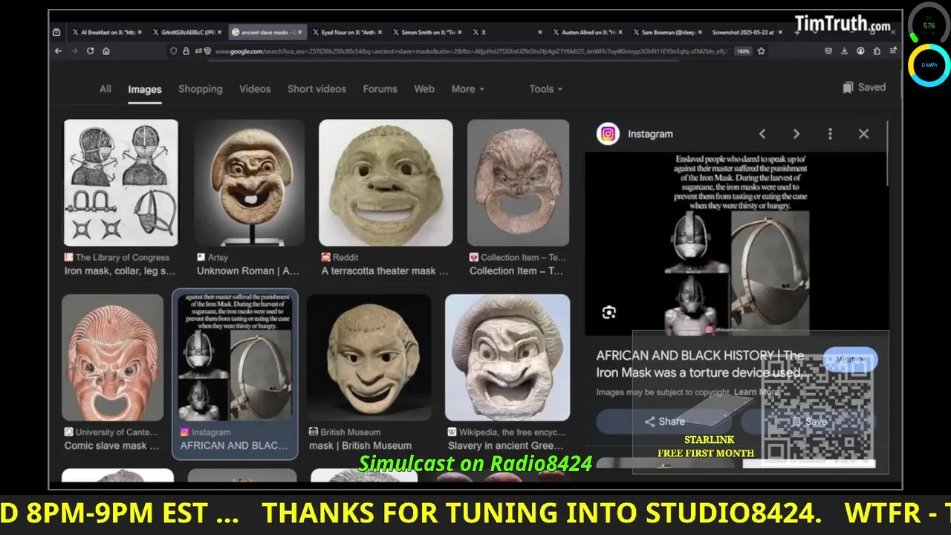951x535 pixels.
Task: Click the Visit button in preview panel
Action: 850,360
